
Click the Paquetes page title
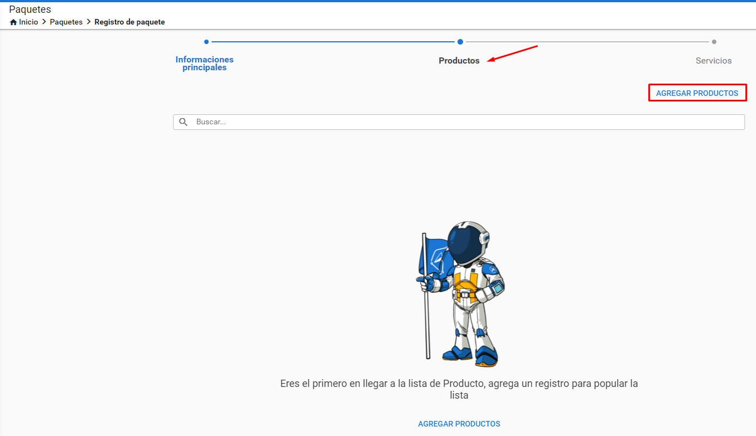pyautogui.click(x=30, y=9)
